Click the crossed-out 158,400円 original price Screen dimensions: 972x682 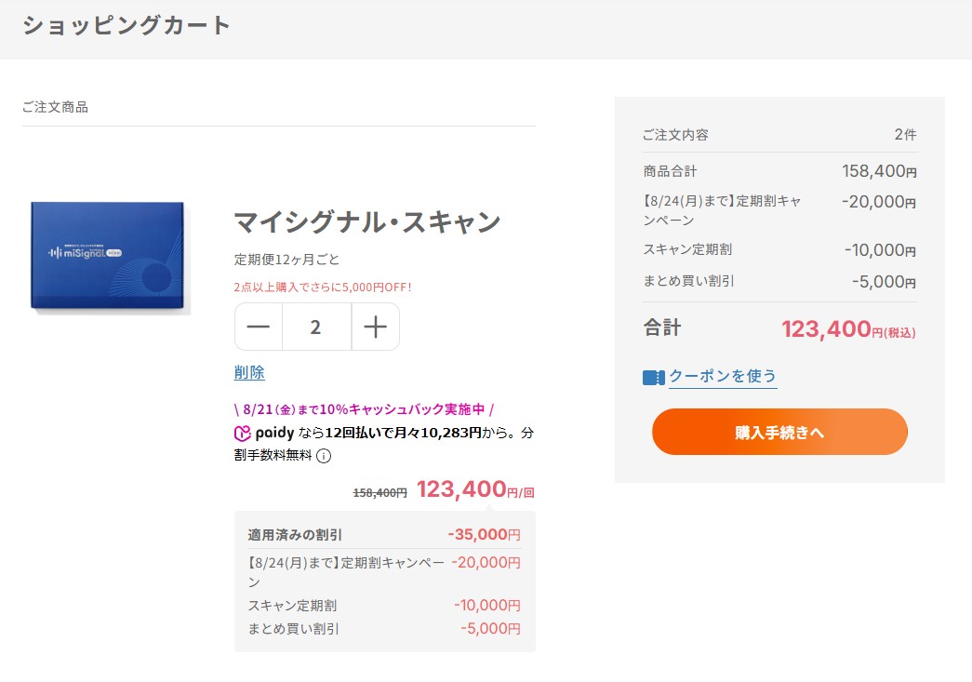(x=380, y=493)
